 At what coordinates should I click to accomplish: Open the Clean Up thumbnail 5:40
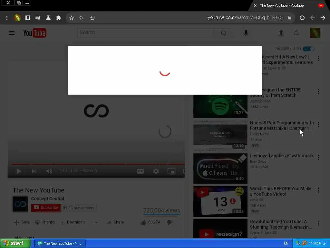[220, 169]
